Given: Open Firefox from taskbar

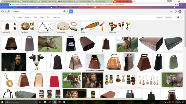Looking at the screenshot, I should pos(59,102).
